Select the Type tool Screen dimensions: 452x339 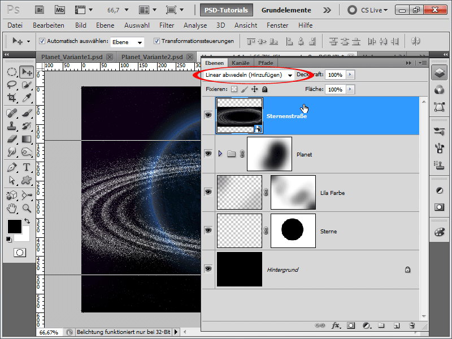27,167
